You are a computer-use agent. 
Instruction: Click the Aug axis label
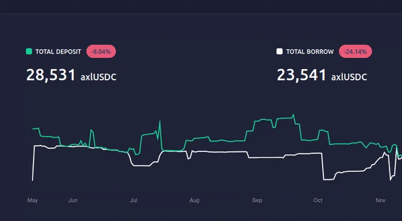194,200
